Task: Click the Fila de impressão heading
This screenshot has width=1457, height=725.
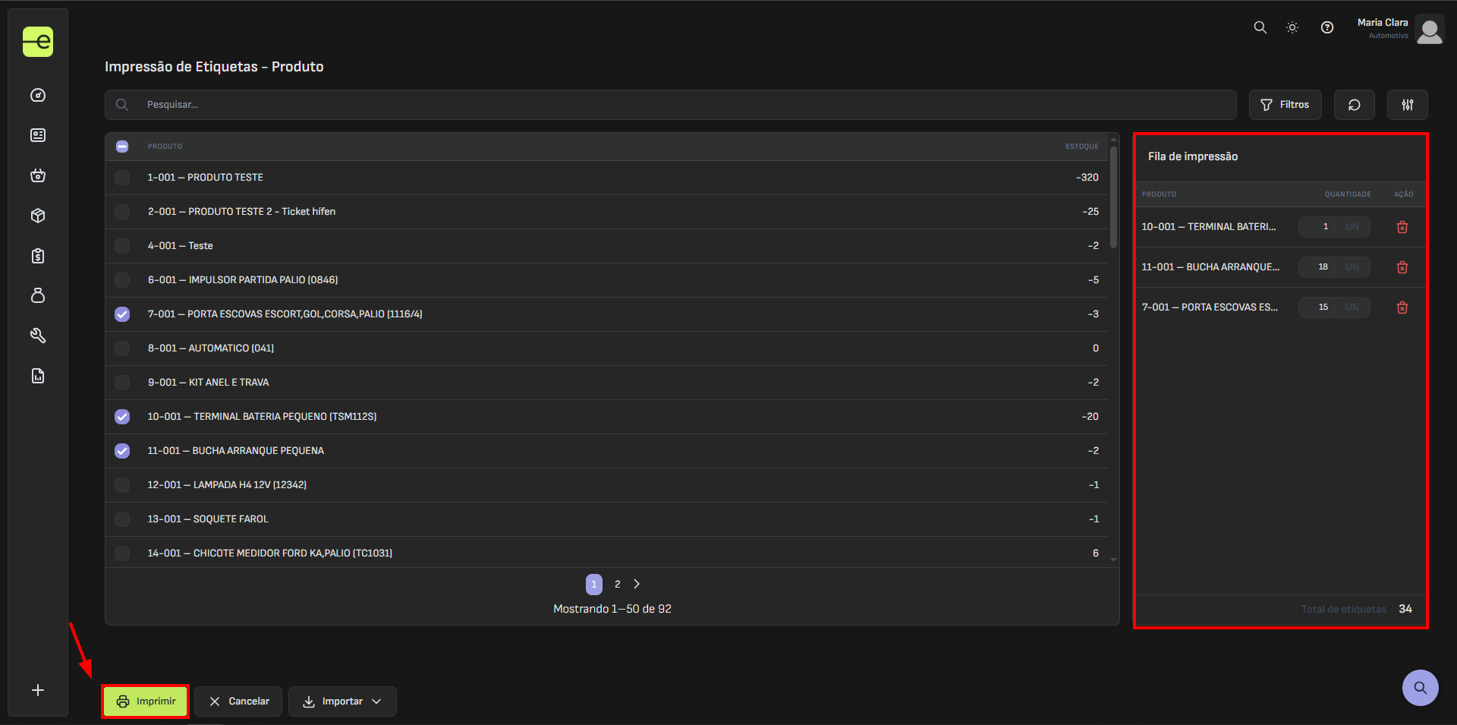Action: pos(1193,156)
